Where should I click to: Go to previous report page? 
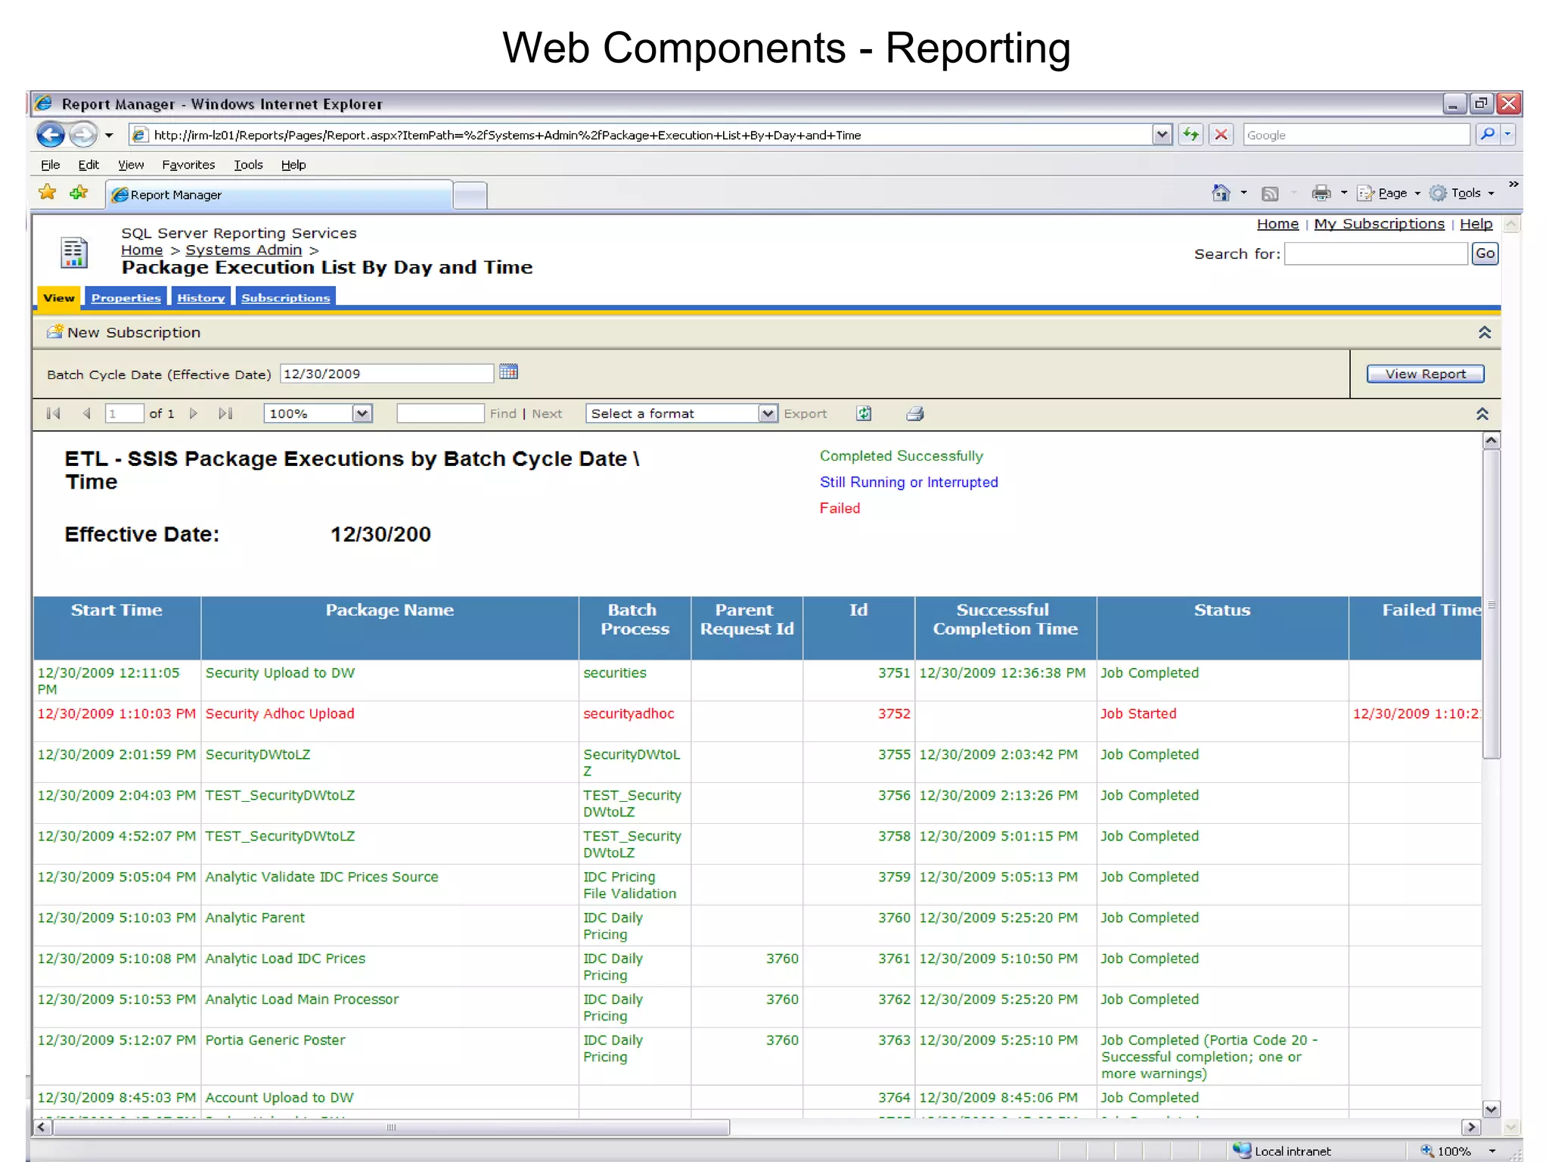[86, 413]
